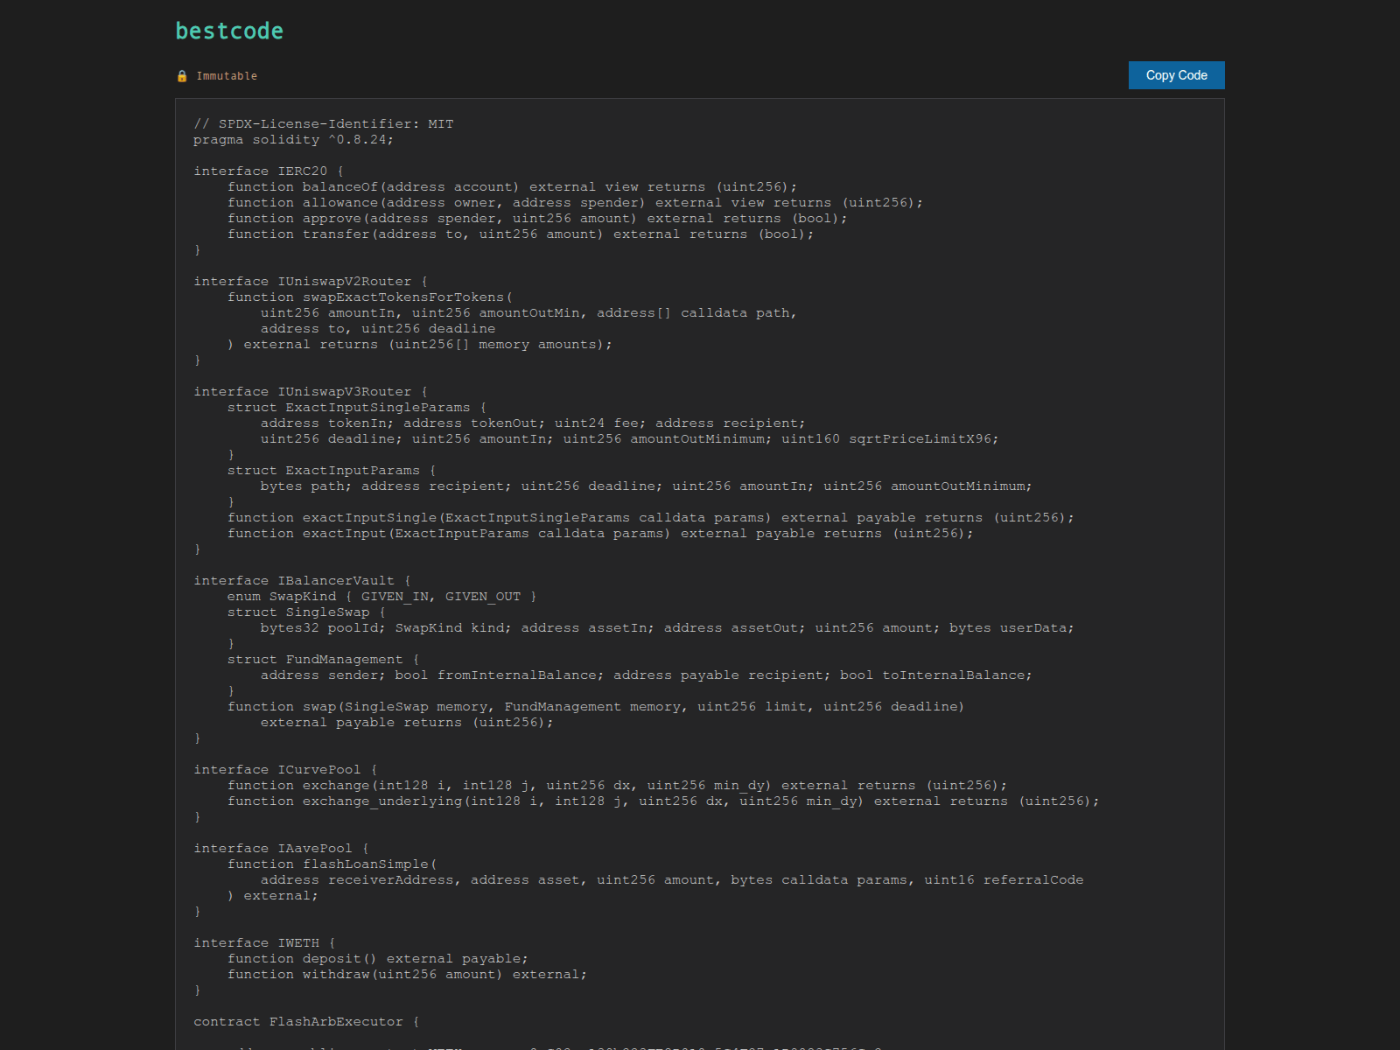Click the approve function line
The width and height of the screenshot is (1400, 1050).
pos(537,219)
